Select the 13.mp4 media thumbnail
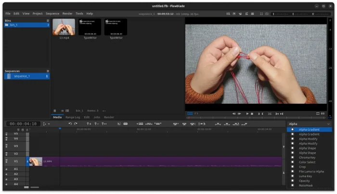This screenshot has height=194, width=337. point(64,27)
